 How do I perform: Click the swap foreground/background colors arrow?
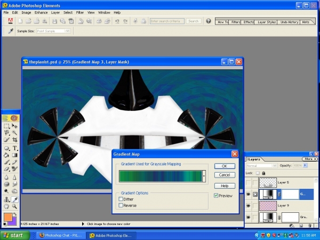[x=15, y=214]
